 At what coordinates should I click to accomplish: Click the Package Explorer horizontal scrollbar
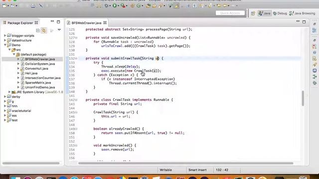pos(31,163)
